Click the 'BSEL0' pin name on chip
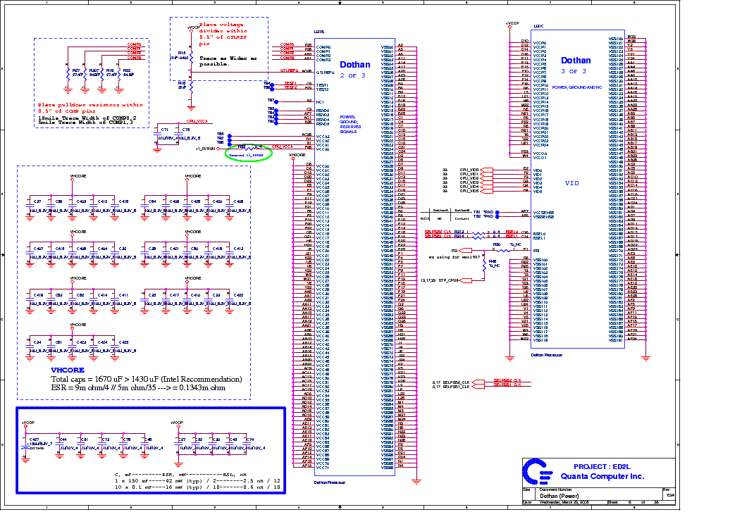 click(x=539, y=234)
